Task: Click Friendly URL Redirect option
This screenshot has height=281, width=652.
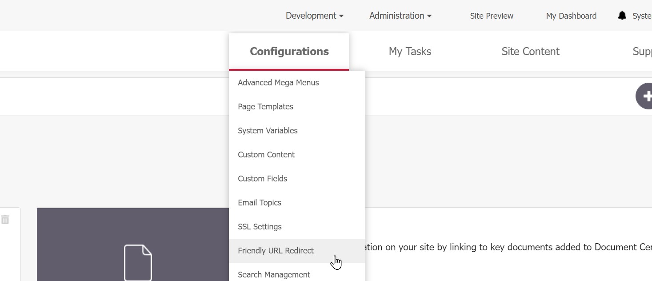Action: [276, 251]
